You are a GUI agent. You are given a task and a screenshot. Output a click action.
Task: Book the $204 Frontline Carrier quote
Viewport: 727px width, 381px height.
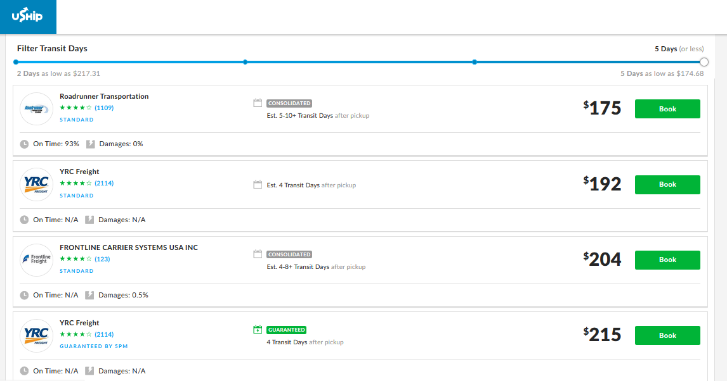667,259
